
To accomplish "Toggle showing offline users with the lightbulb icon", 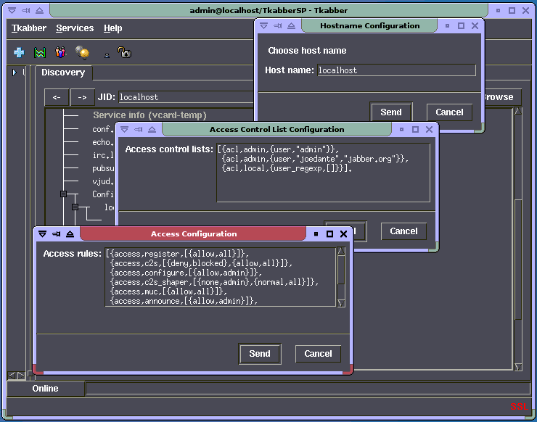I will pos(82,53).
